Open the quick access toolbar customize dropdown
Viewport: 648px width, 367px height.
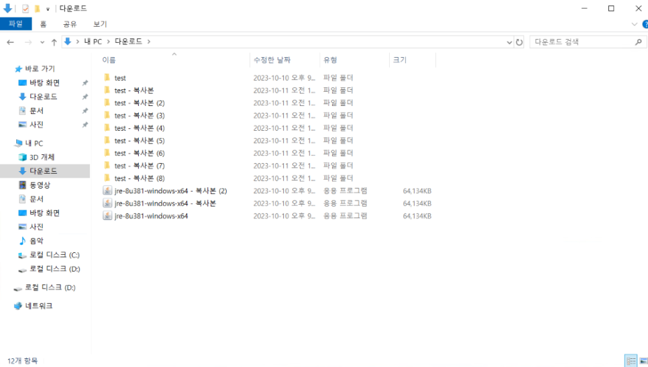coord(48,9)
